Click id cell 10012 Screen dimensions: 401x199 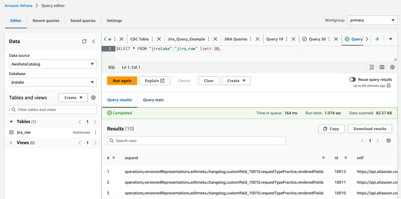pyautogui.click(x=340, y=172)
